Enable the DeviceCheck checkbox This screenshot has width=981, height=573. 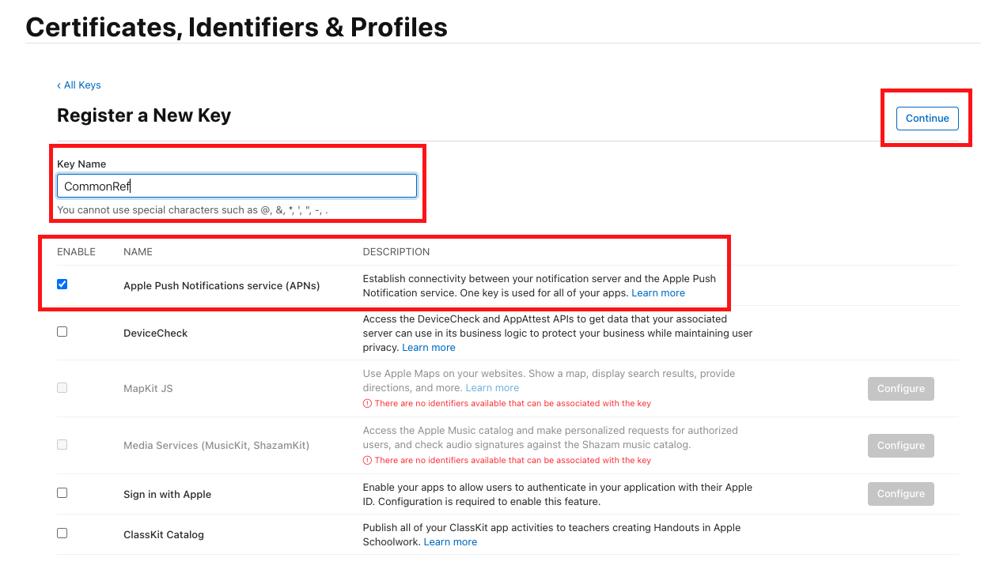point(62,332)
